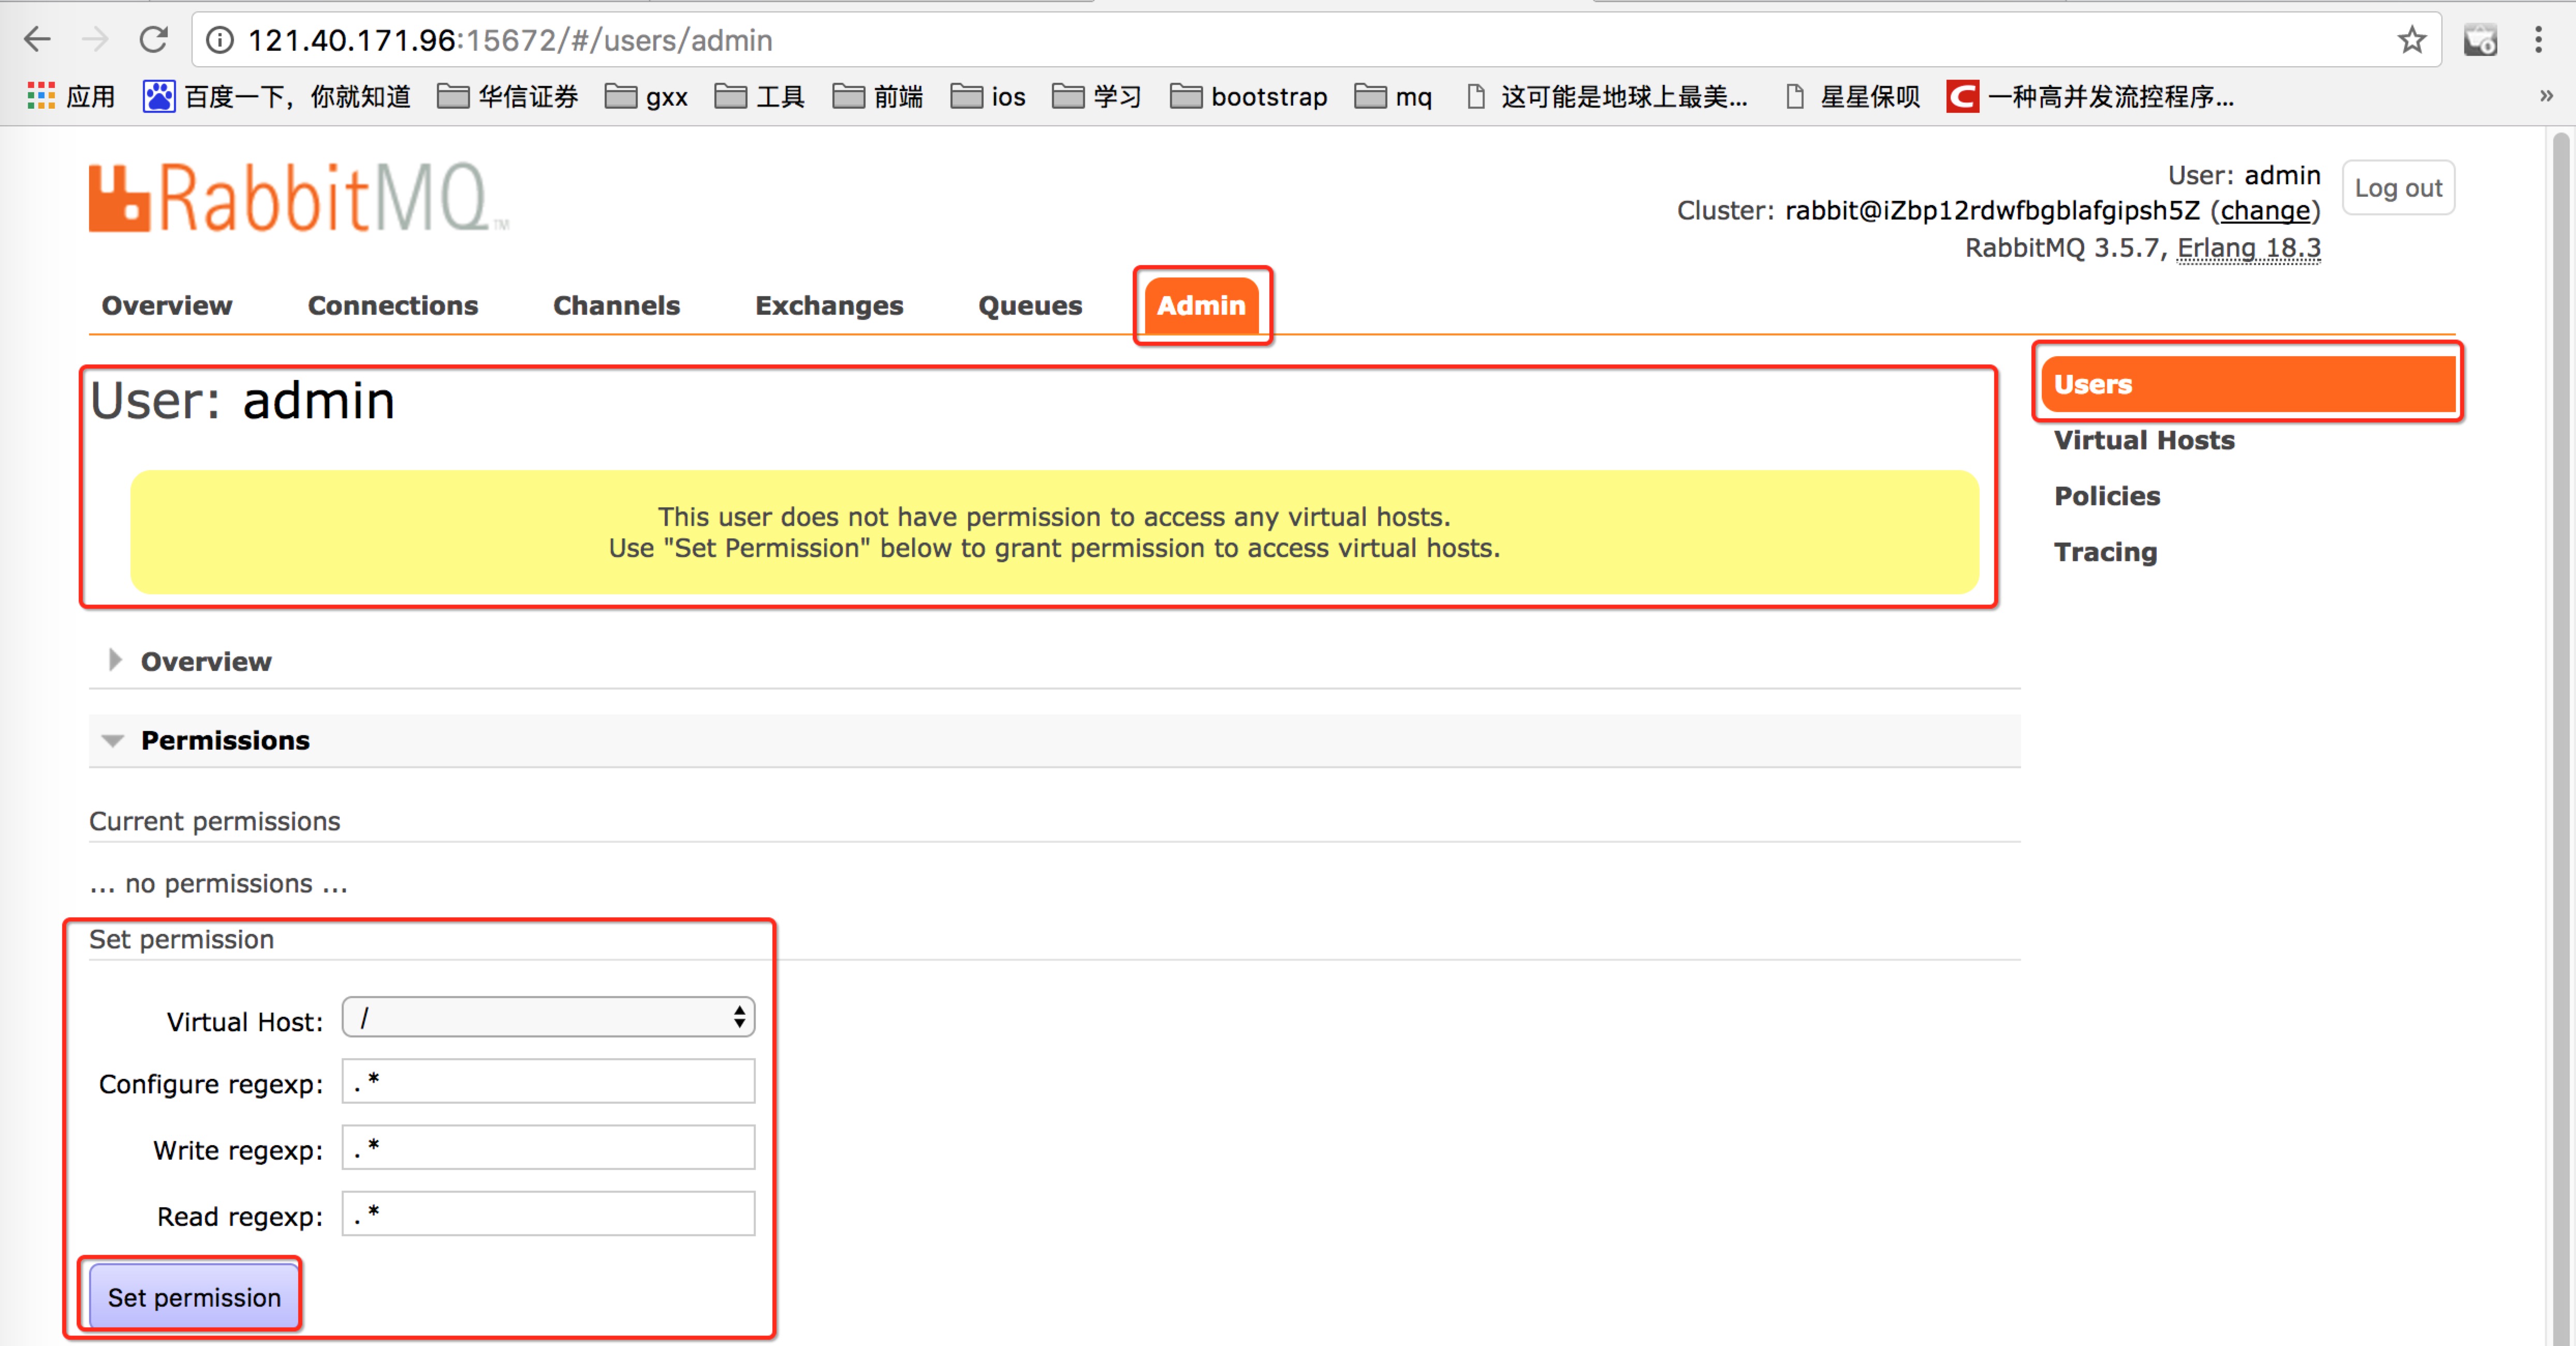Click the site information icon in the address bar
The width and height of the screenshot is (2576, 1346).
coord(220,40)
